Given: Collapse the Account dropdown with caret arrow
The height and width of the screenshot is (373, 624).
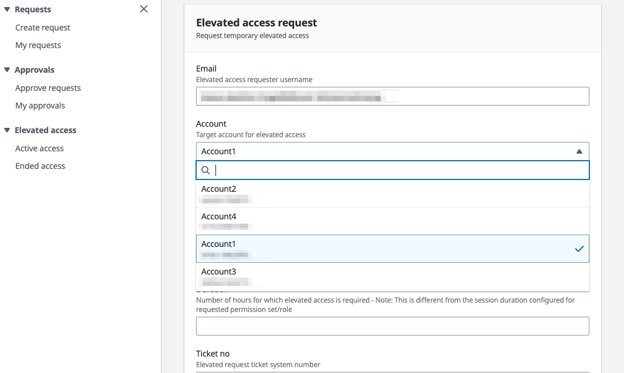Looking at the screenshot, I should click(579, 151).
